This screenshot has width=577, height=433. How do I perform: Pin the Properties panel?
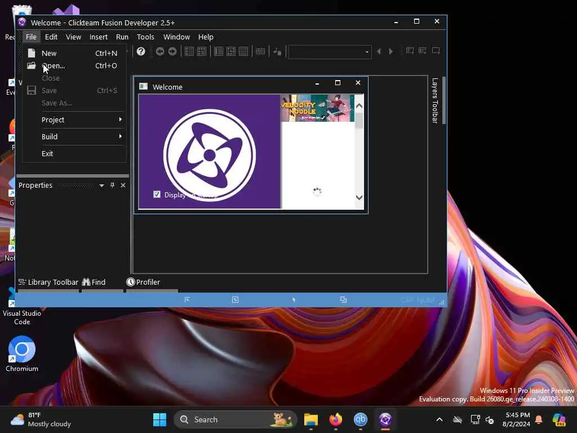click(112, 185)
